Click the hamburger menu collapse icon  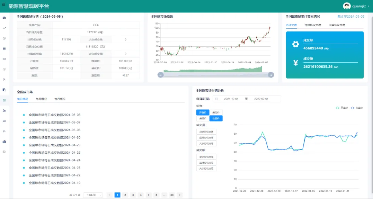pyautogui.click(x=4, y=4)
